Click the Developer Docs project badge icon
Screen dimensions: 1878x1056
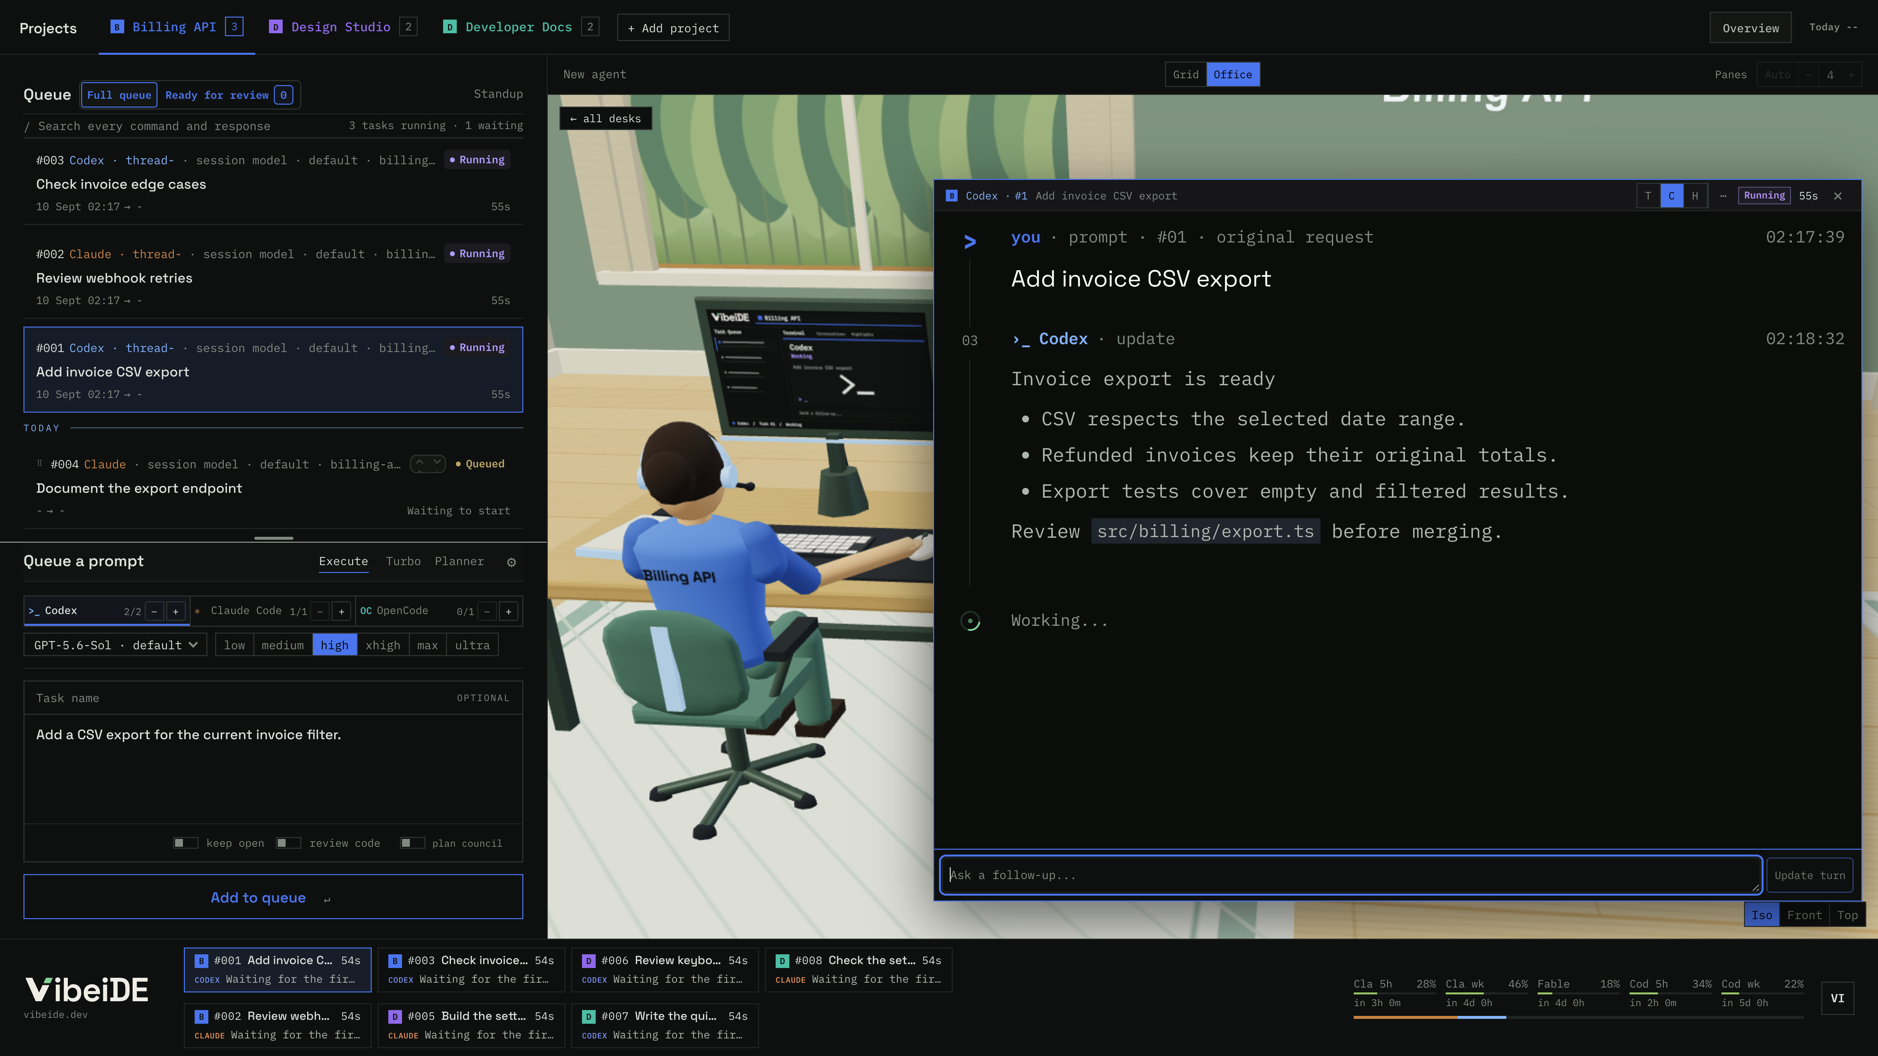coord(450,27)
